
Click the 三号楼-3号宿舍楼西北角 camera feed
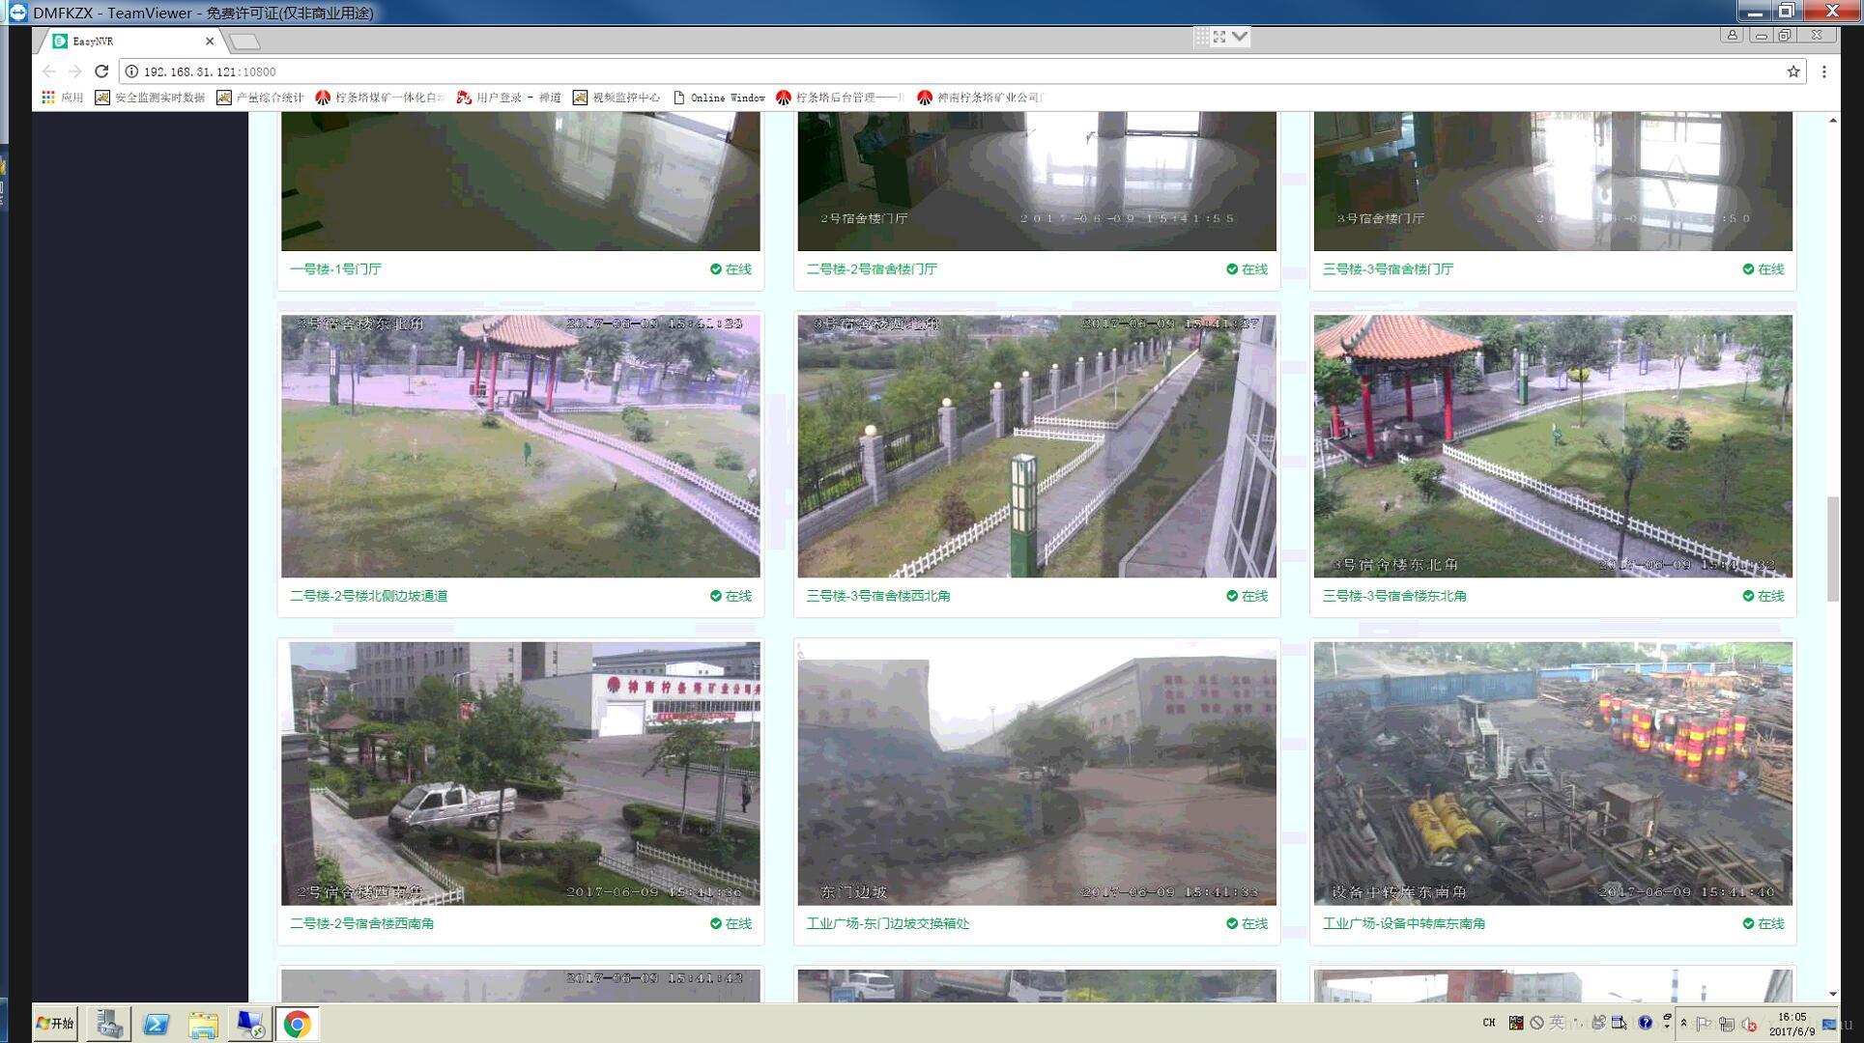point(1036,445)
